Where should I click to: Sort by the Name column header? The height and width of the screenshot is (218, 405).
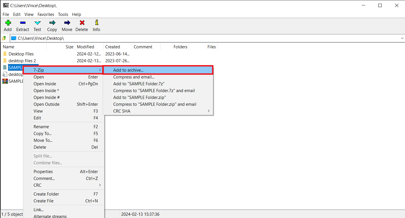(24, 47)
